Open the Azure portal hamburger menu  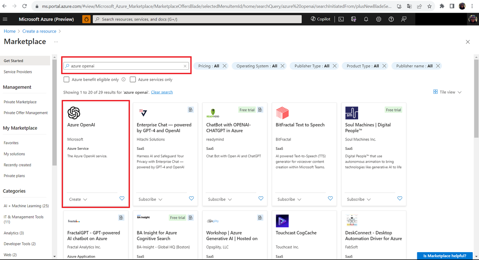click(5, 19)
